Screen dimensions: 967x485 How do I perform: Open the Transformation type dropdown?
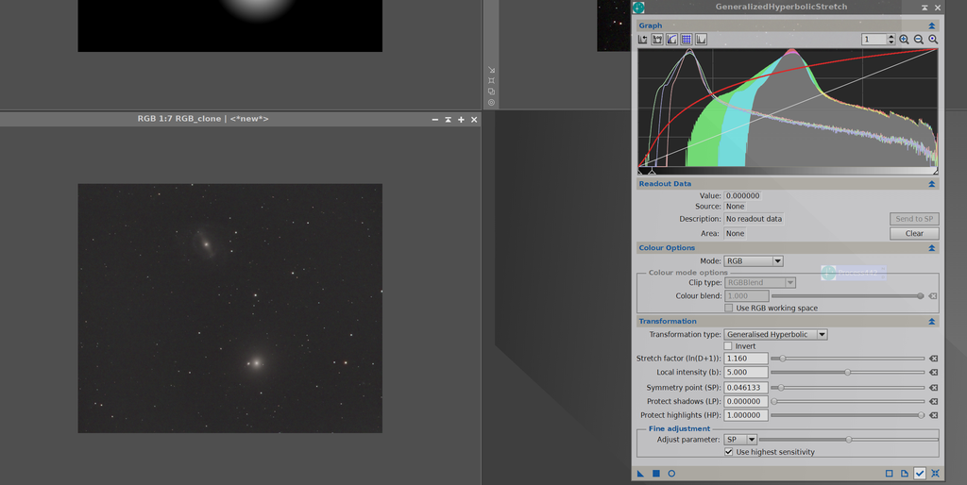click(x=776, y=335)
